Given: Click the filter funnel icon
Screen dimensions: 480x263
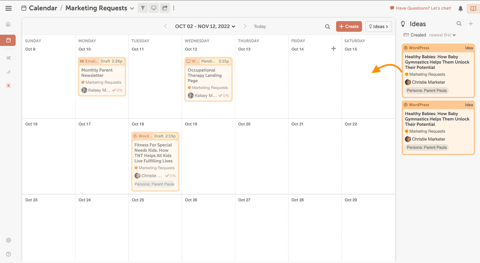Looking at the screenshot, I should point(143,8).
